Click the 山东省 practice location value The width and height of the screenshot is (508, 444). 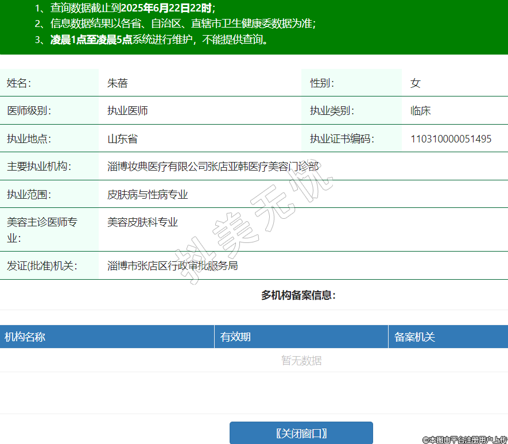coord(122,138)
